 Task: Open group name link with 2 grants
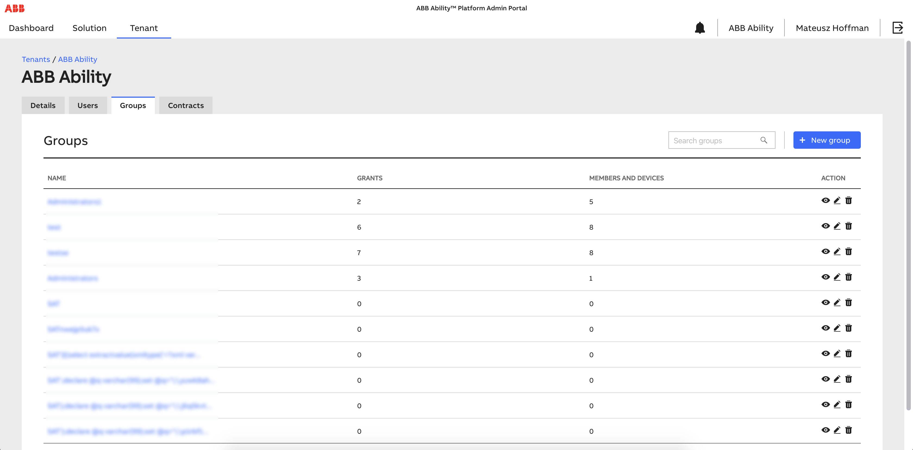coord(74,202)
